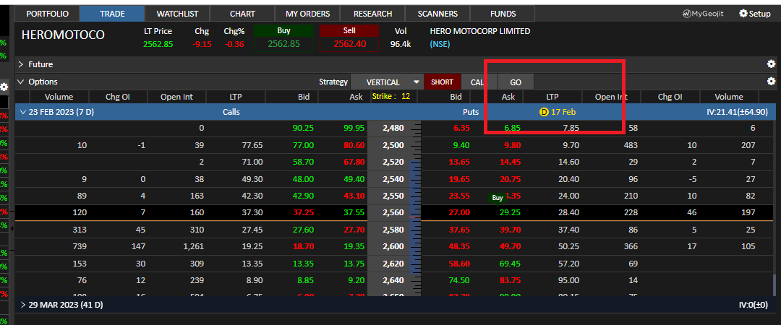The image size is (781, 325).
Task: Click the IV:21.41(±64.90) label
Action: (x=737, y=112)
